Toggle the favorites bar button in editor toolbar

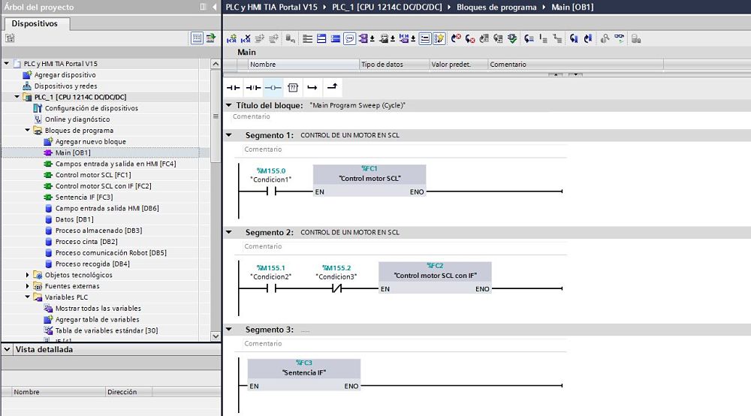click(439, 38)
